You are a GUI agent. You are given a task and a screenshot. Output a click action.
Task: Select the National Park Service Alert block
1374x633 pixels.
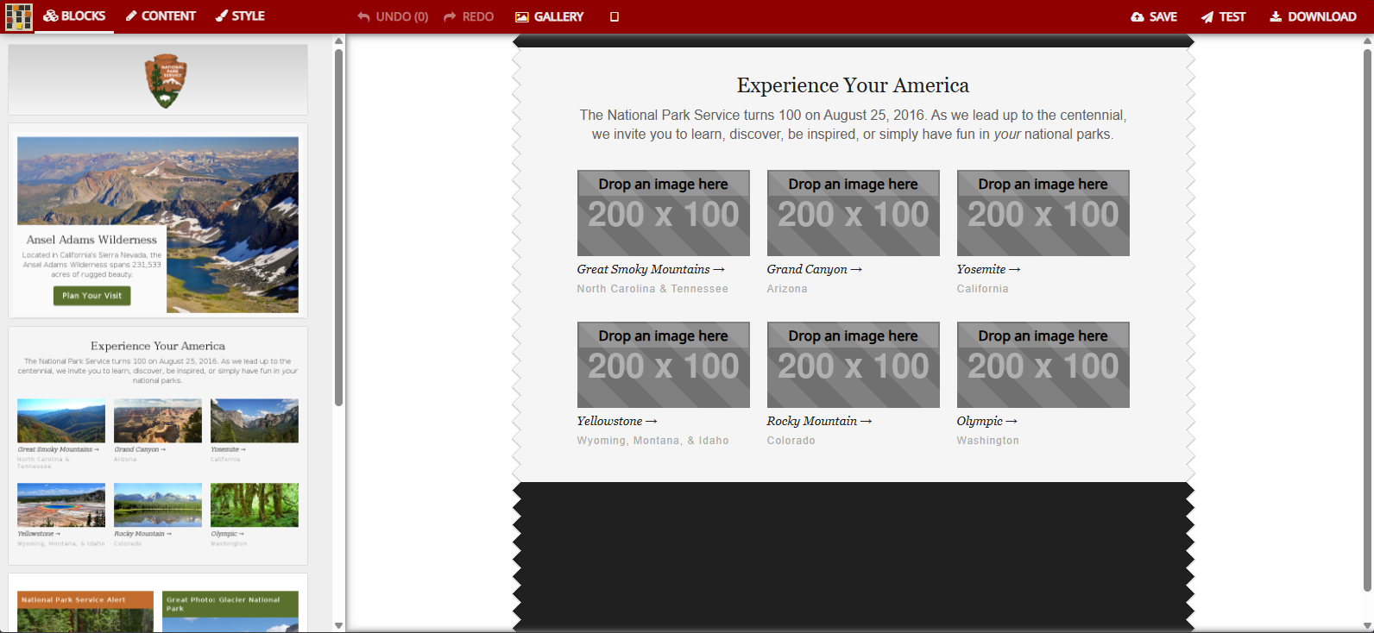pos(85,611)
